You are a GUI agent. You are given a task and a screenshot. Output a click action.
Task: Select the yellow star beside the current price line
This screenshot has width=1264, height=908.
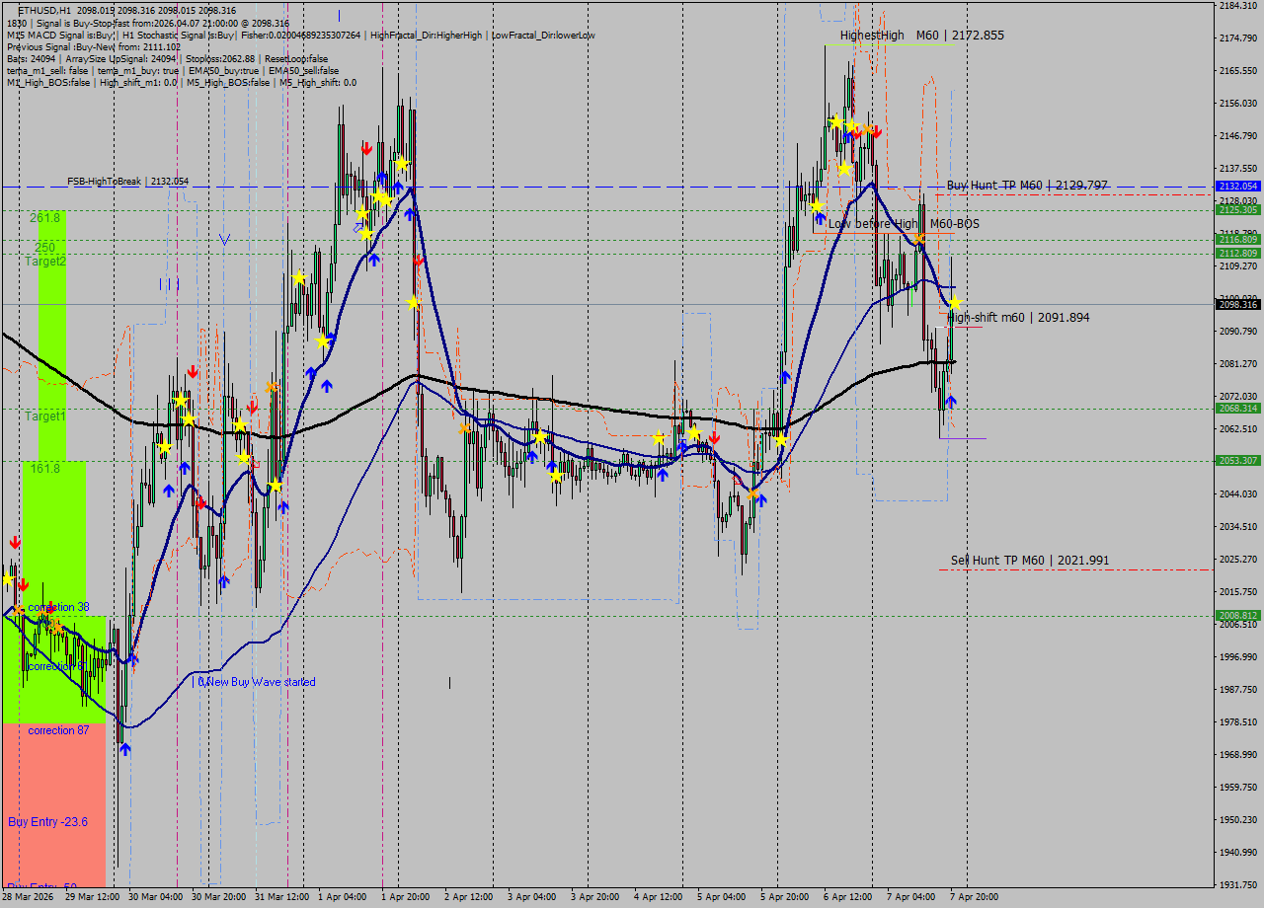tap(953, 302)
